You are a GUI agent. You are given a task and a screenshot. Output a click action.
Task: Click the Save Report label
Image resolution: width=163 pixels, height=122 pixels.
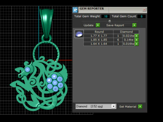pos(119,25)
